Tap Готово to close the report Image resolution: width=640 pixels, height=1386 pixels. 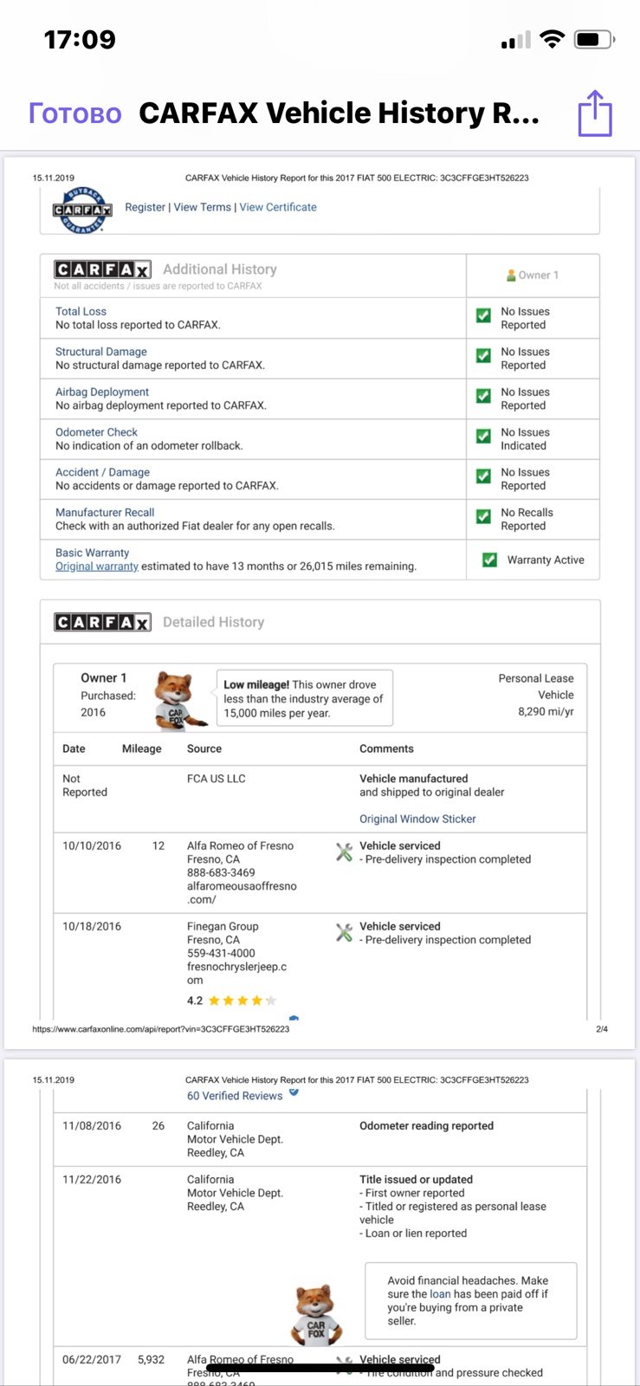tap(75, 113)
